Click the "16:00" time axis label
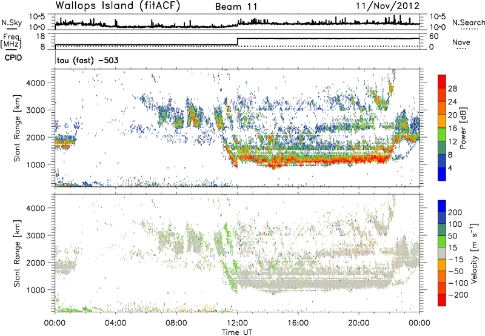485x336 pixels. point(298,323)
